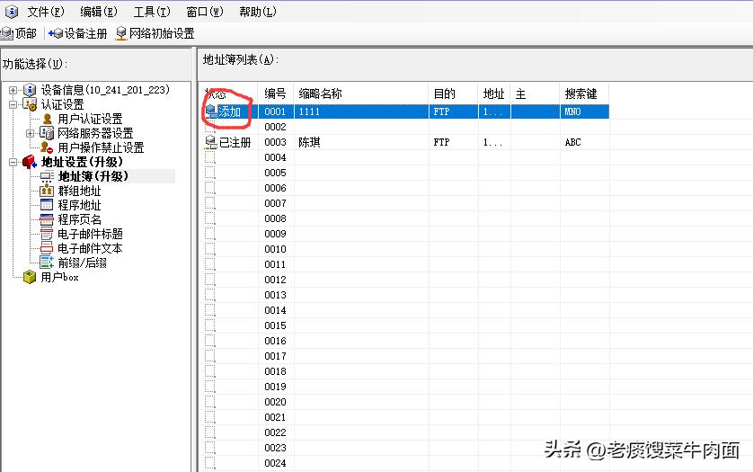Screen dimensions: 753x472
Task: Click the 电子邮件文本 icon
Action: 47,248
